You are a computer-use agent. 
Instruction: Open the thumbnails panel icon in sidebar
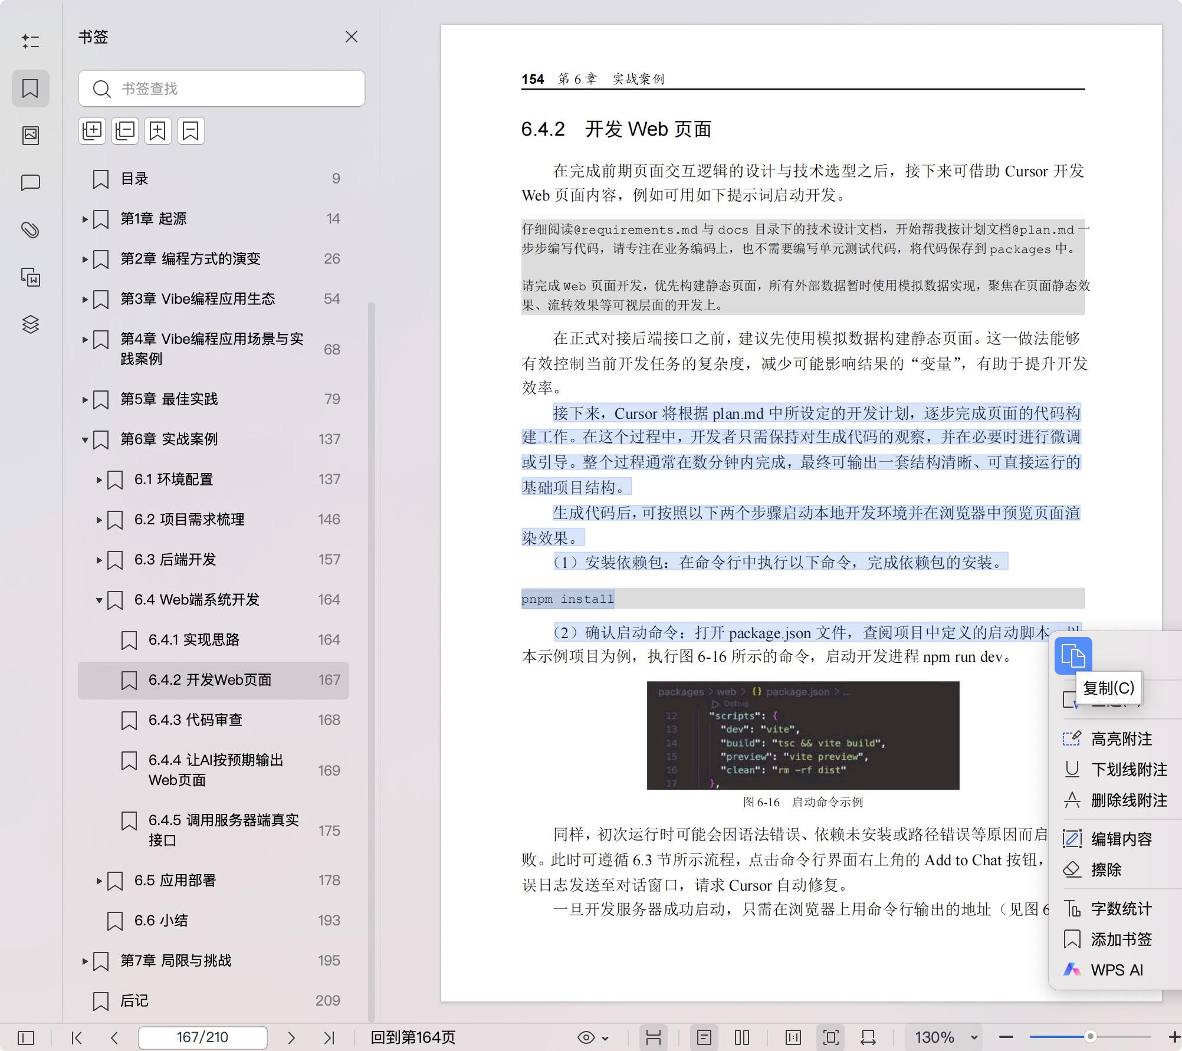point(31,136)
